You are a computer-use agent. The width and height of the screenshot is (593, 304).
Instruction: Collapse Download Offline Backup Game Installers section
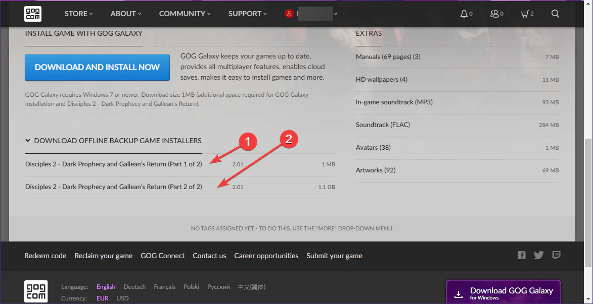point(113,141)
